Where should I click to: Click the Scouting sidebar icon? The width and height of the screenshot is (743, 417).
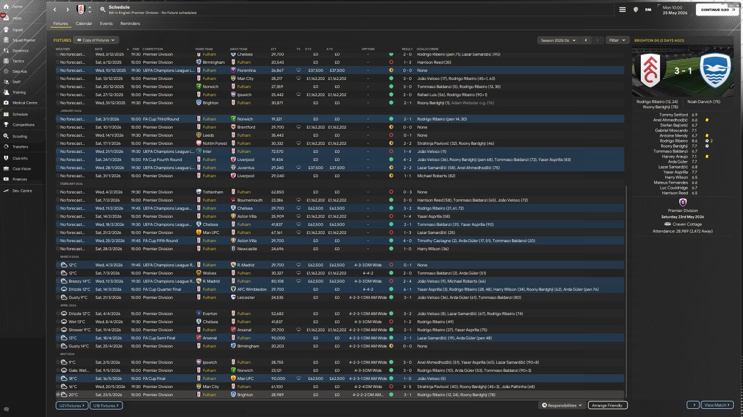coord(6,136)
